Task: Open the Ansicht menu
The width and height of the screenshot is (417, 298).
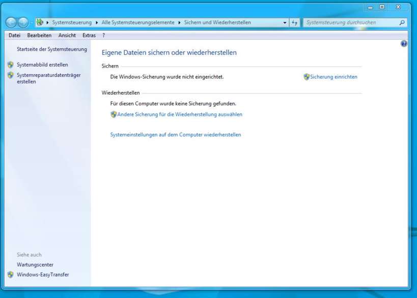Action: 67,35
